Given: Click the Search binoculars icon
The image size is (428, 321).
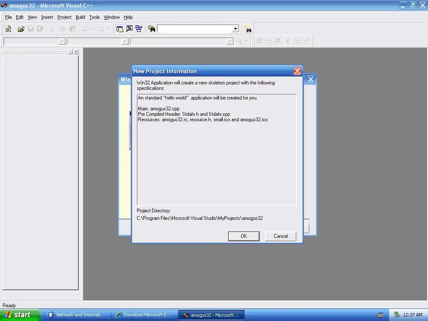Looking at the screenshot, I should pyautogui.click(x=248, y=29).
